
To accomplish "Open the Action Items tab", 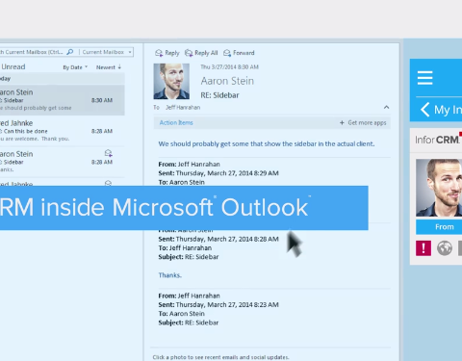I will 176,122.
